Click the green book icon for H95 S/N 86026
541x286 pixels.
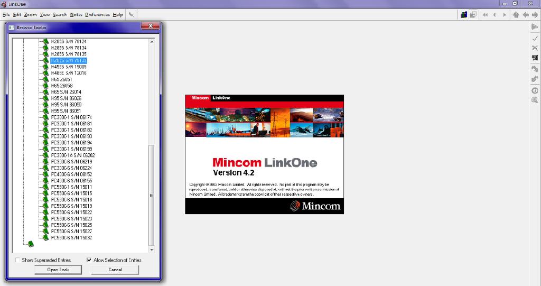(x=45, y=98)
